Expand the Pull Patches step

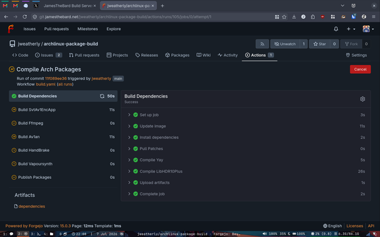246,149
